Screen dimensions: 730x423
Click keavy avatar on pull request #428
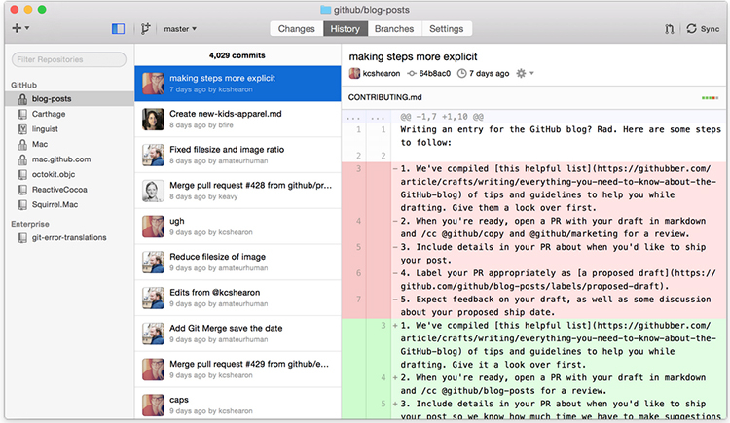(x=153, y=191)
